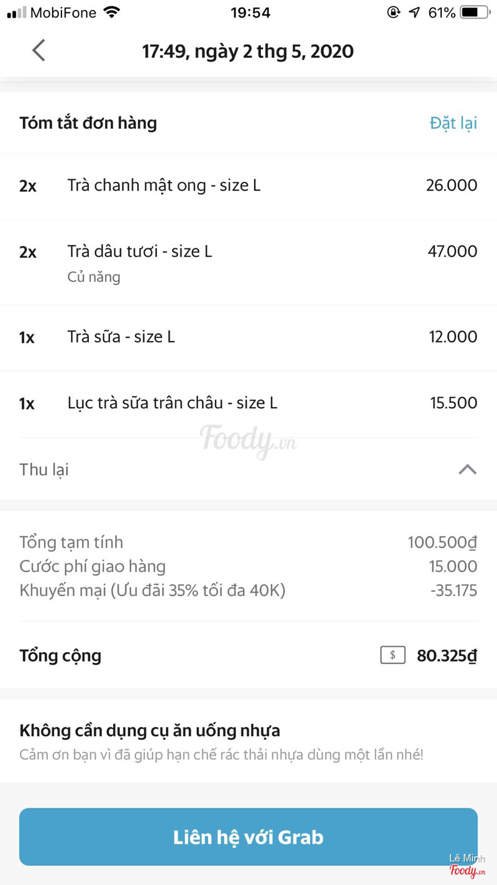Tap the rotation lock status icon
The width and height of the screenshot is (497, 885).
point(393,12)
